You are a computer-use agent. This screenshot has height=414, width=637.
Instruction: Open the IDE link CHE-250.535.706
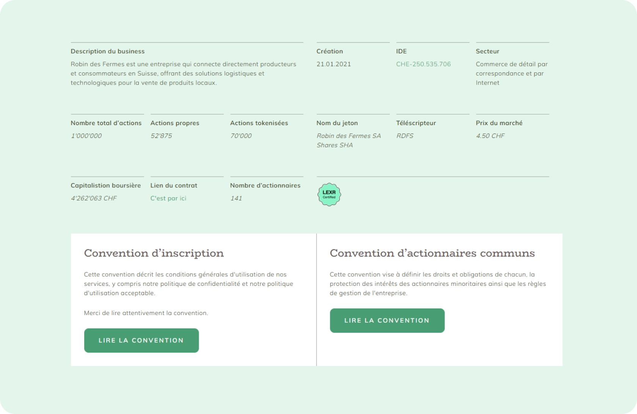click(423, 64)
